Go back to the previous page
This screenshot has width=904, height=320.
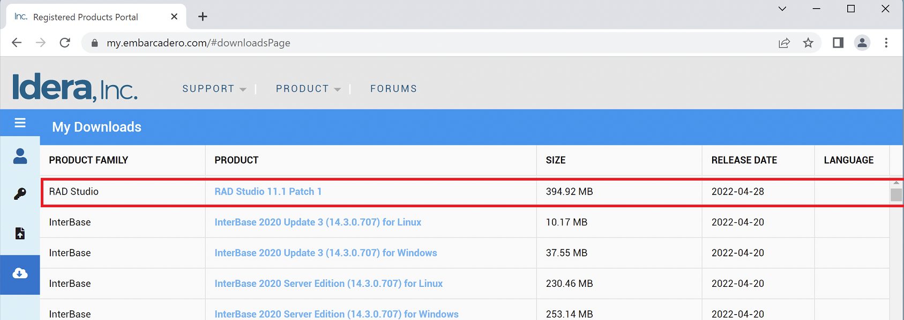click(17, 43)
